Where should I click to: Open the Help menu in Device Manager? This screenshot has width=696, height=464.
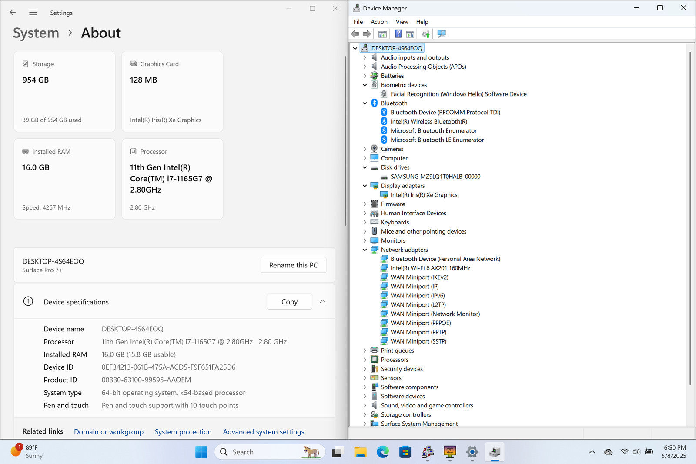pos(422,22)
